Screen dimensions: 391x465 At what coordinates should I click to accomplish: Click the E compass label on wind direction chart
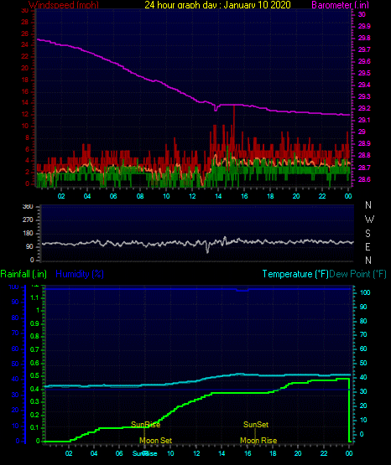click(368, 246)
